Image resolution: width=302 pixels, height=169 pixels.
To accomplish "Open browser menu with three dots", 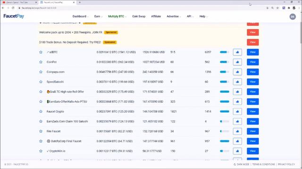I will point(299,8).
